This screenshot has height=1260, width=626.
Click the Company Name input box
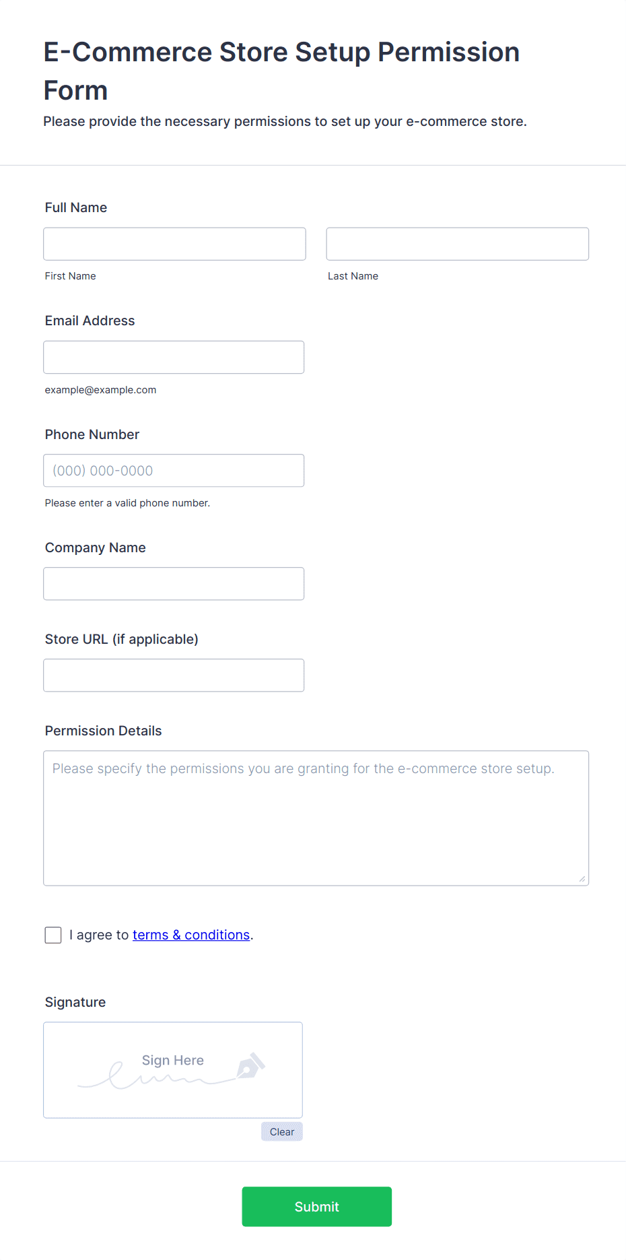(174, 584)
